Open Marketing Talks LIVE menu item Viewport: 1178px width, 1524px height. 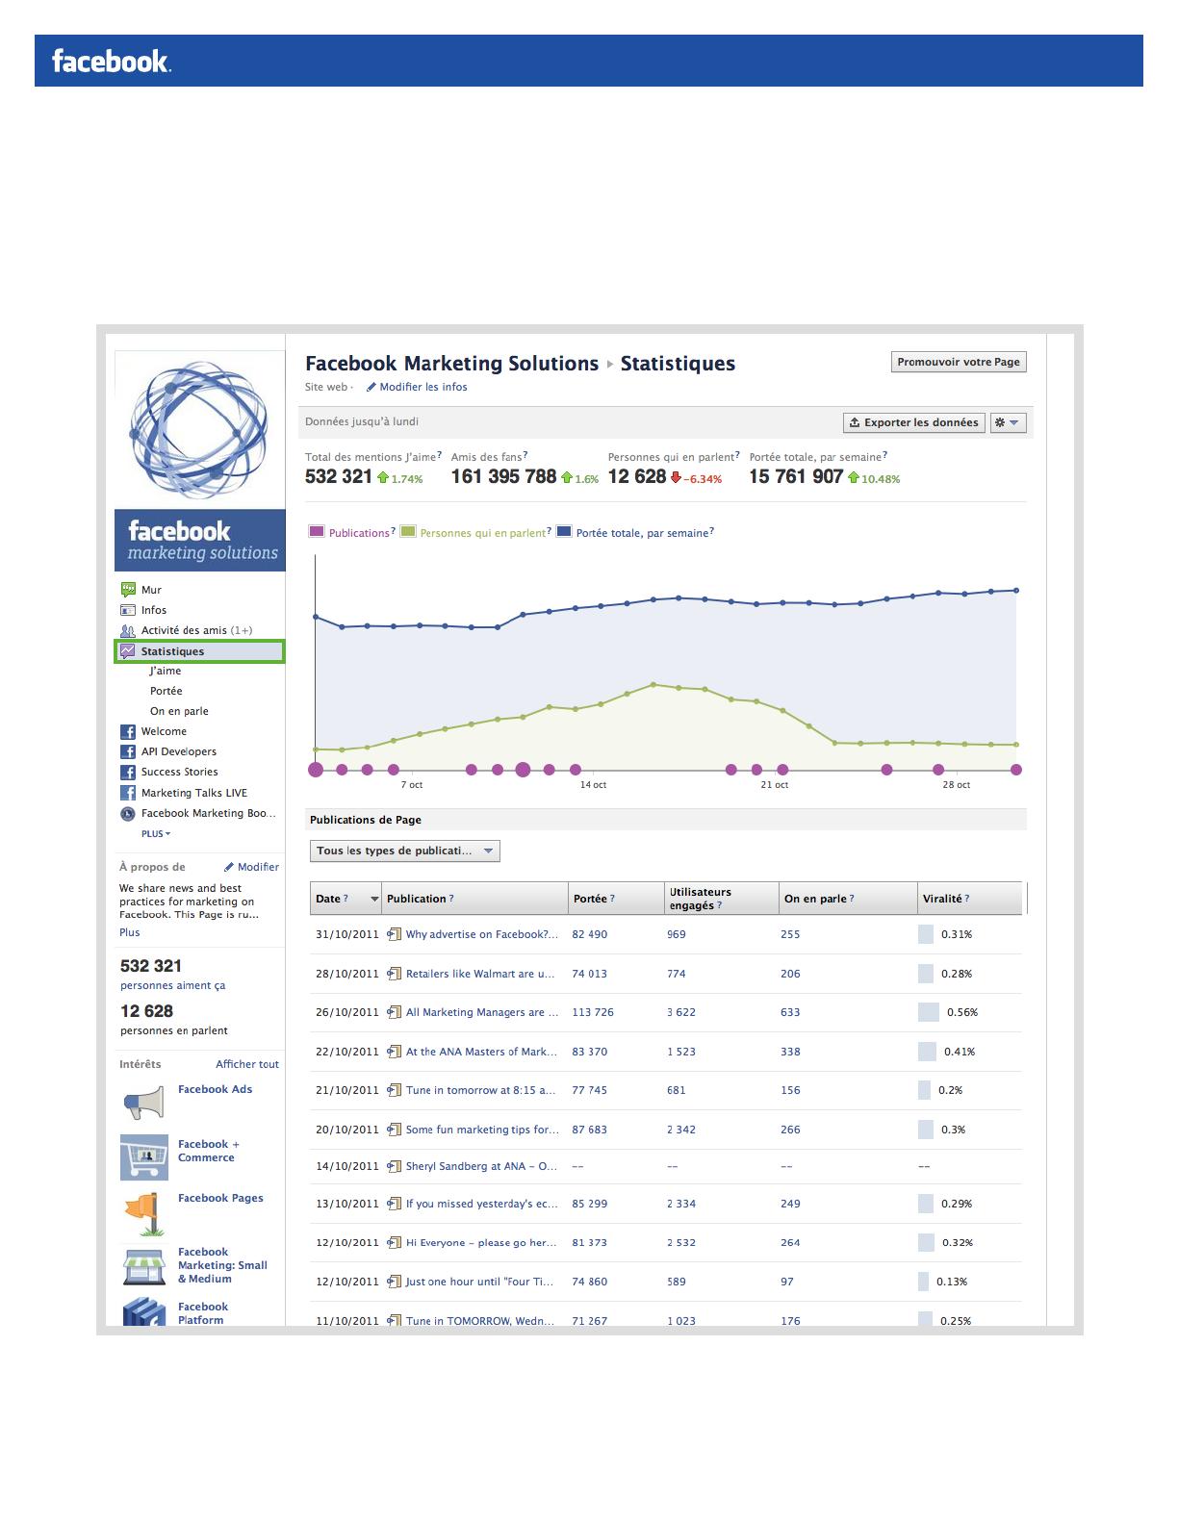194,793
